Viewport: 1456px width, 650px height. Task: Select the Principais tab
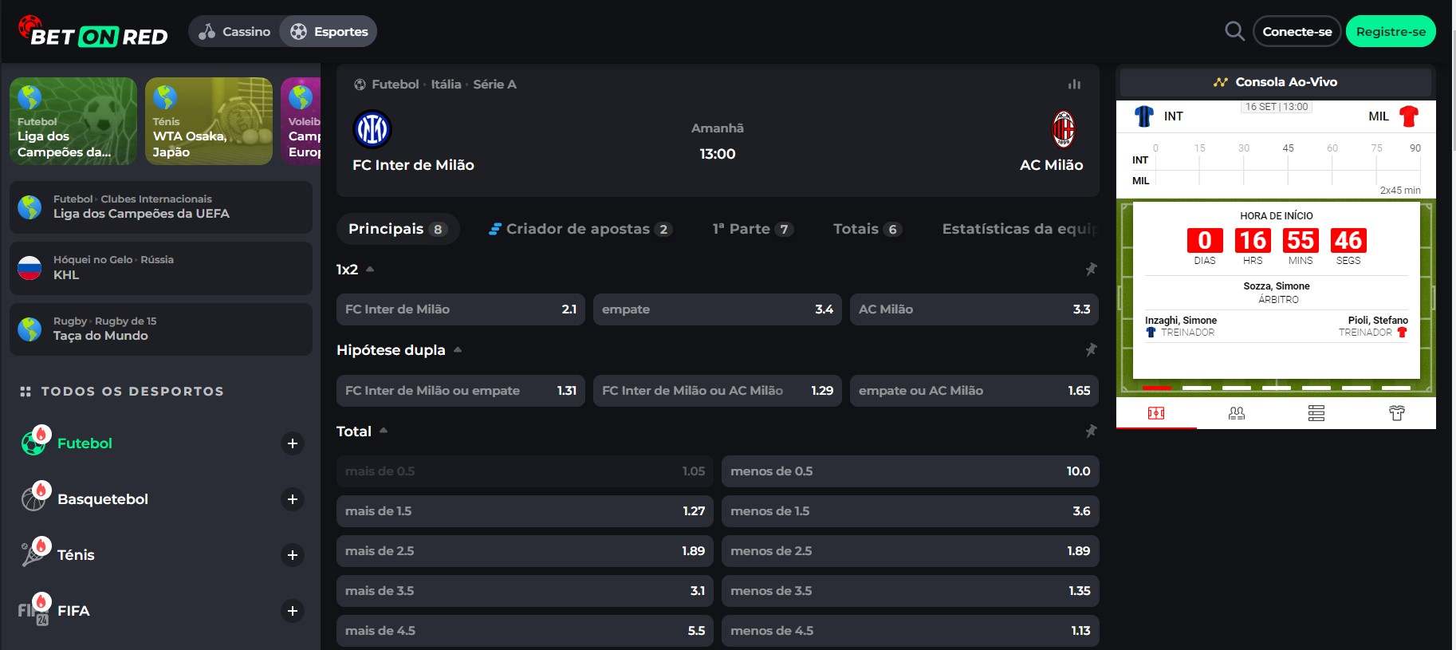pos(398,229)
